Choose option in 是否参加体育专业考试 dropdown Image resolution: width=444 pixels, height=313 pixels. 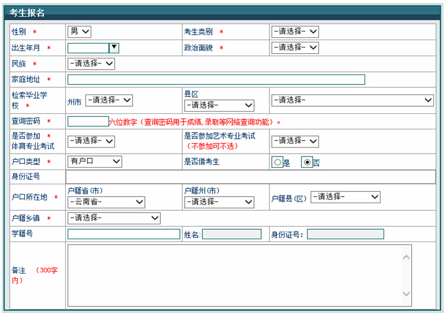pos(91,141)
